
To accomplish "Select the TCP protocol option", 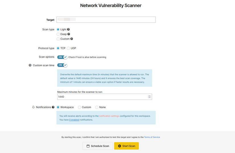I will pos(58,48).
